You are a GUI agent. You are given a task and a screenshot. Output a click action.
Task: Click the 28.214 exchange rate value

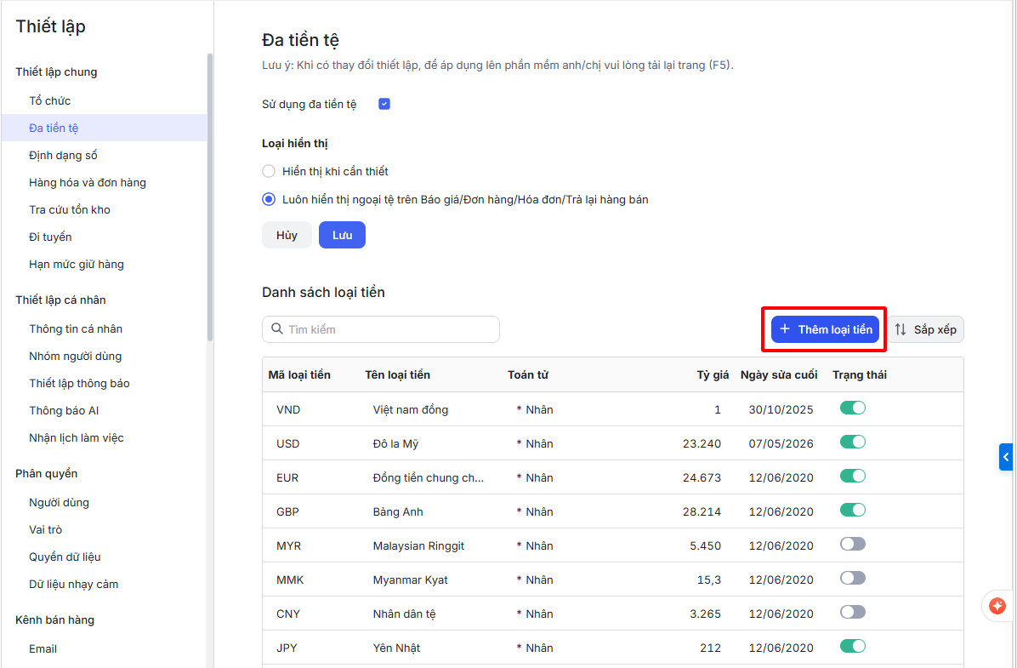[x=702, y=511]
